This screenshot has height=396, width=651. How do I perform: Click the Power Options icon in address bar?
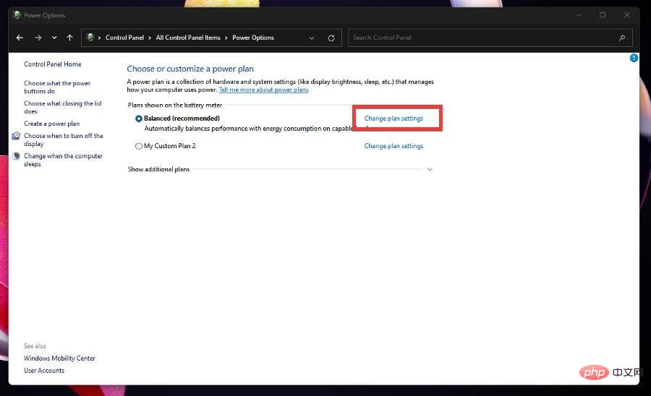(x=90, y=38)
